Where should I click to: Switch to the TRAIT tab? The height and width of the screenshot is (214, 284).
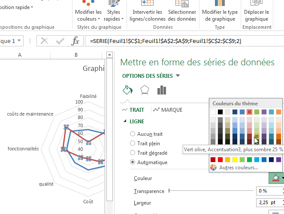coord(133,110)
